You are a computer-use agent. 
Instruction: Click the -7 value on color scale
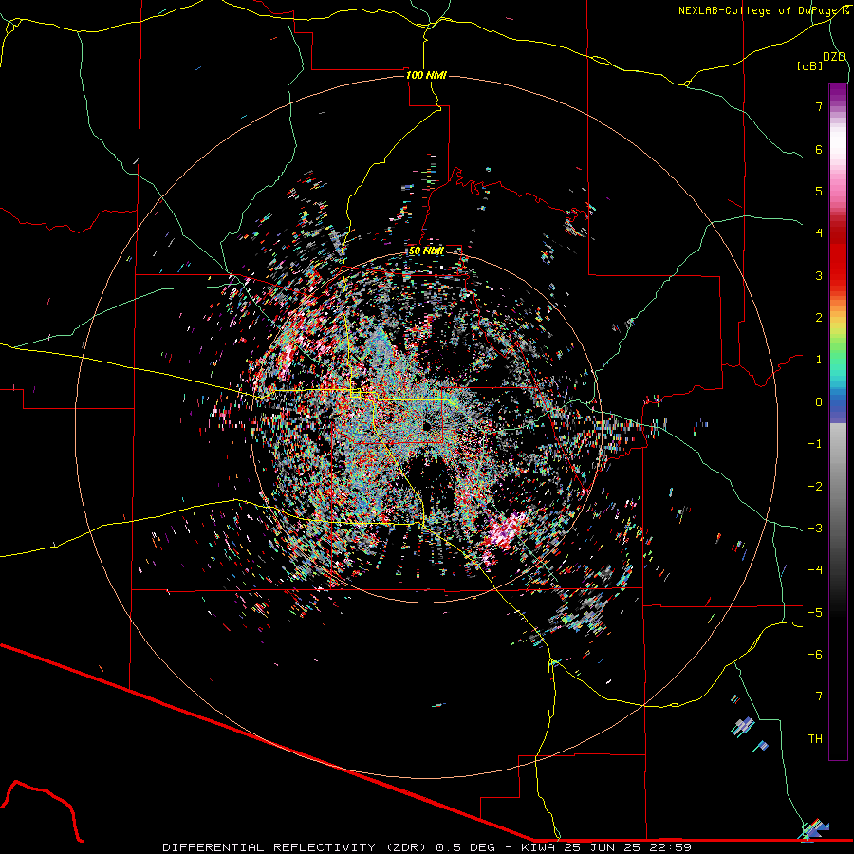pos(815,696)
